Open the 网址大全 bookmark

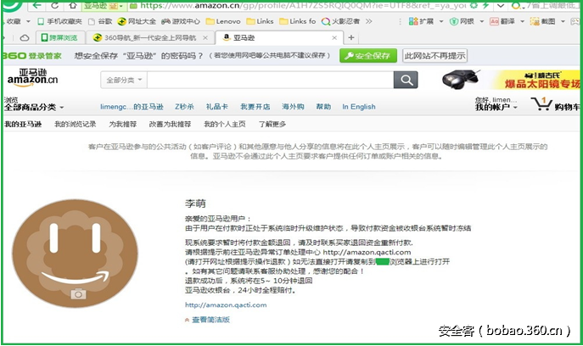coord(137,21)
